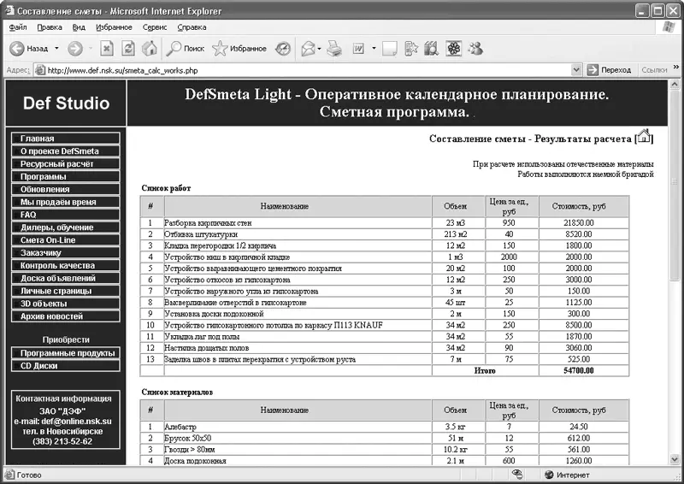The height and width of the screenshot is (484, 684).
Task: Click the Stop page loading icon
Action: (106, 49)
